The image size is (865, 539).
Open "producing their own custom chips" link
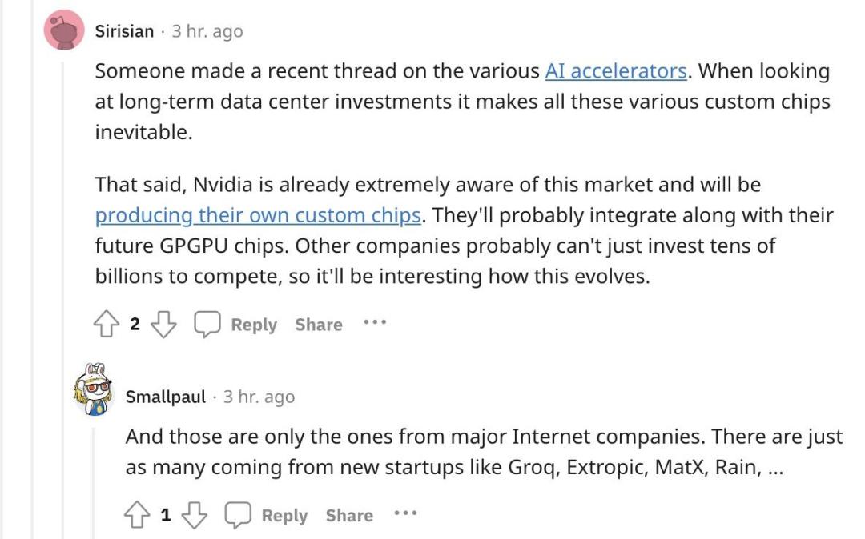(258, 216)
